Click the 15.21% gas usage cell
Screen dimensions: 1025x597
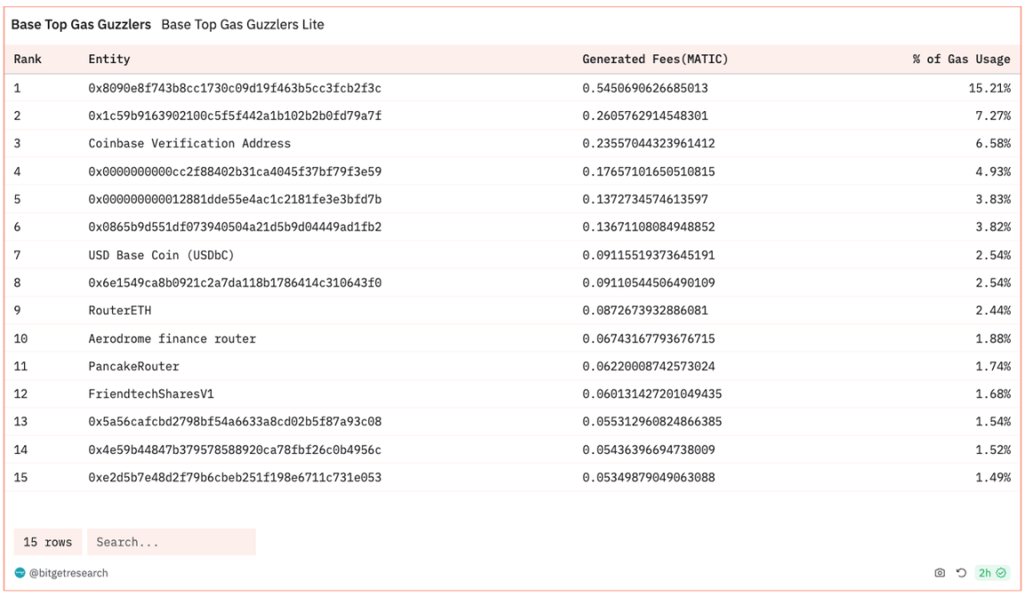tap(989, 88)
